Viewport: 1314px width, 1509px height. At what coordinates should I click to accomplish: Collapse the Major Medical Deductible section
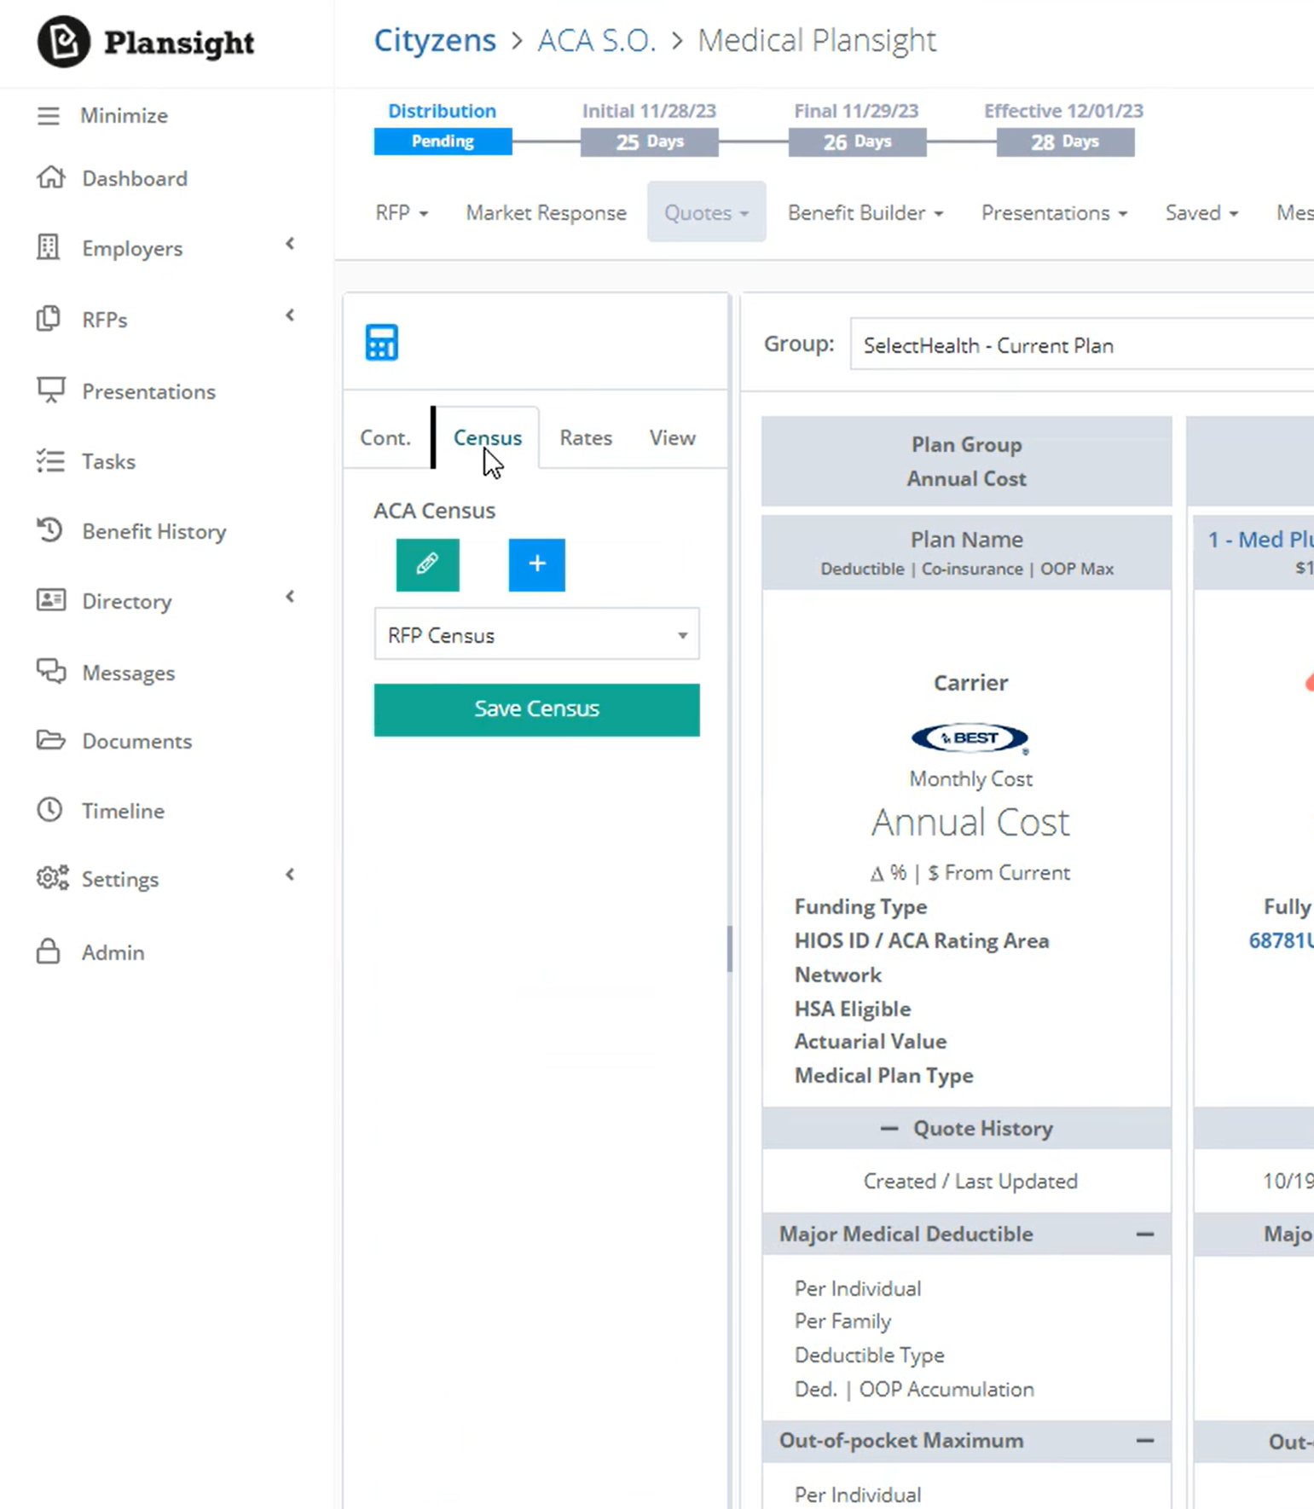(1144, 1234)
